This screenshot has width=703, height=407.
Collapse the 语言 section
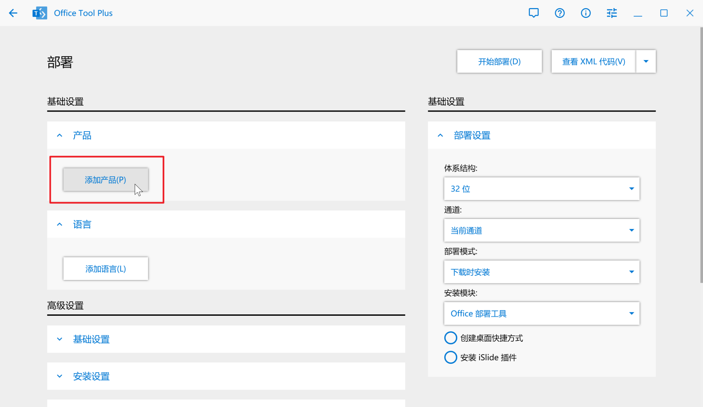pos(226,224)
